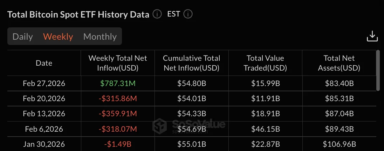Click the Date column header
The image size is (384, 151).
click(44, 63)
